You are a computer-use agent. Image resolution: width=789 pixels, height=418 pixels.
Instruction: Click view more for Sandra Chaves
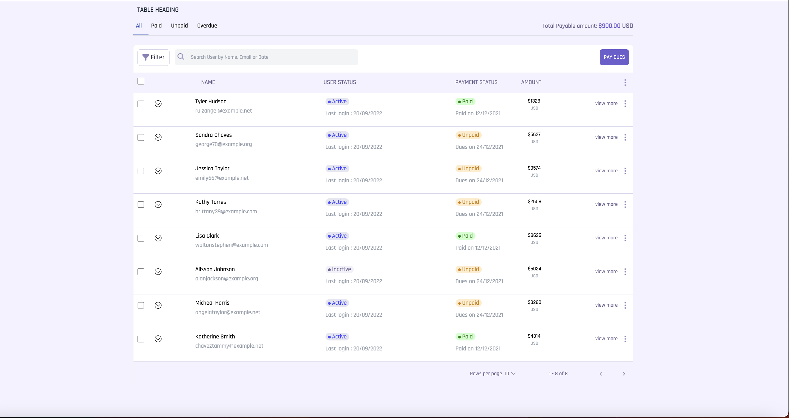[x=606, y=137]
